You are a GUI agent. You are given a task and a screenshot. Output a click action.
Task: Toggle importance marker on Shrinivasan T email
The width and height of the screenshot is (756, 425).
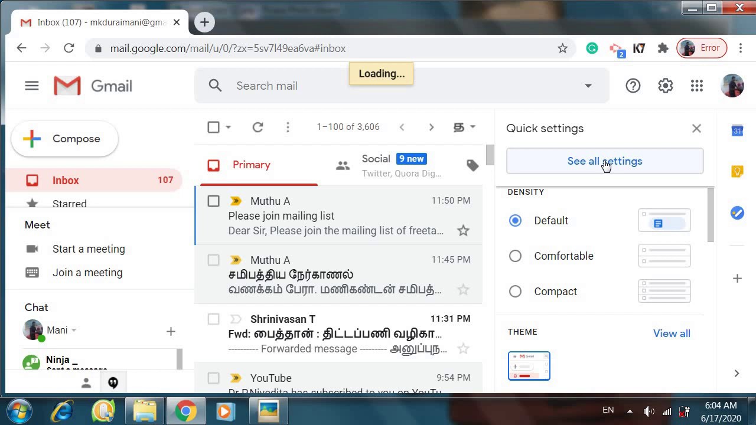[236, 319]
